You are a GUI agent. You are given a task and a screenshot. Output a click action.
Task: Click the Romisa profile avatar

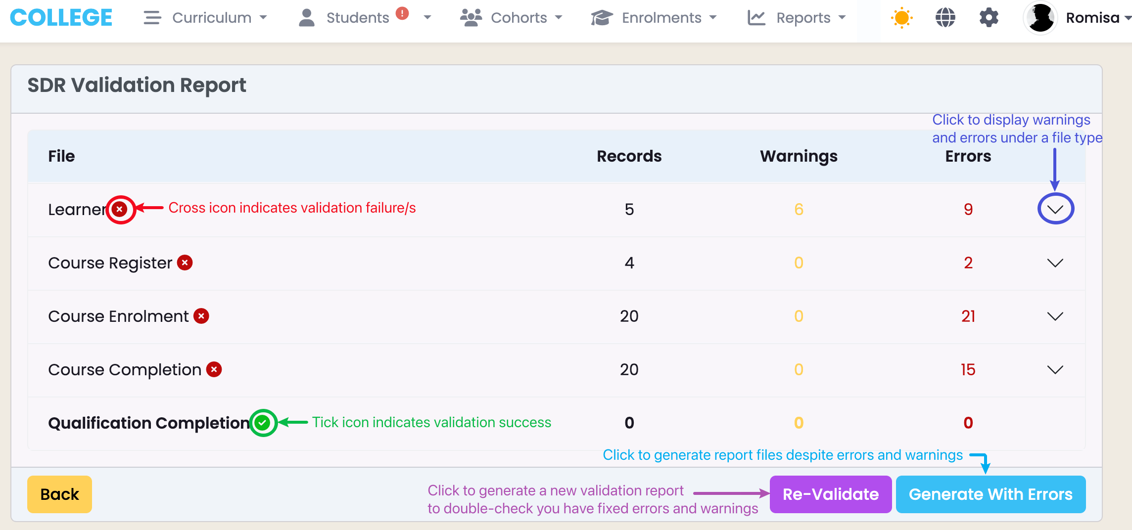[1040, 18]
